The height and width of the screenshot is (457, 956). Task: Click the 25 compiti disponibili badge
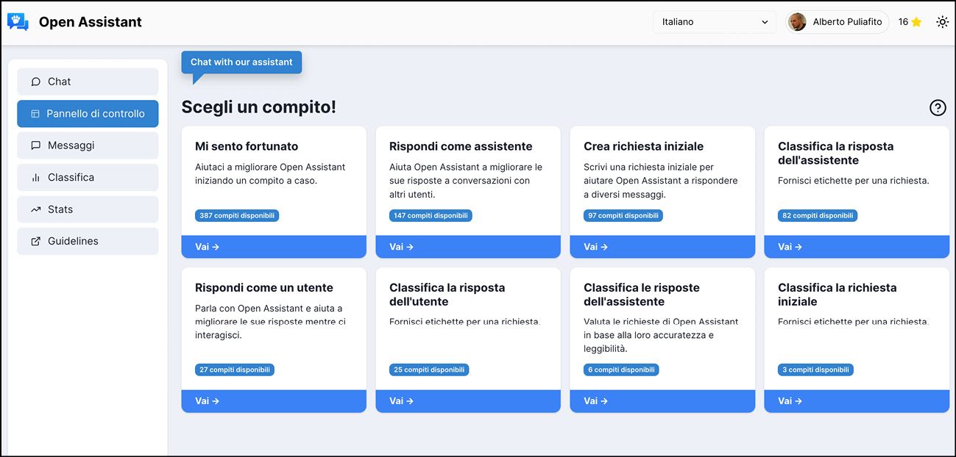pos(429,370)
